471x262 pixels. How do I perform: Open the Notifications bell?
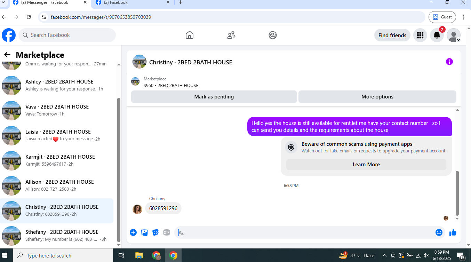[437, 35]
